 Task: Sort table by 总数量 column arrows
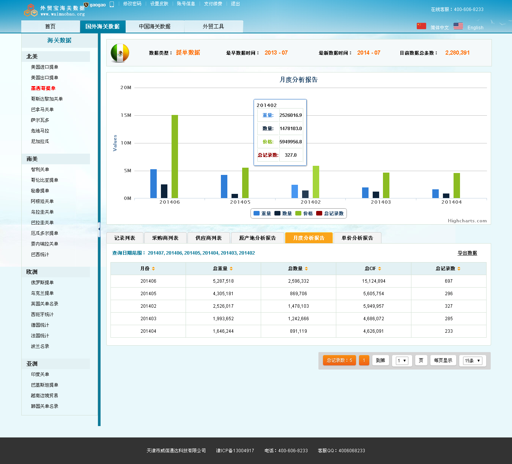pyautogui.click(x=306, y=269)
